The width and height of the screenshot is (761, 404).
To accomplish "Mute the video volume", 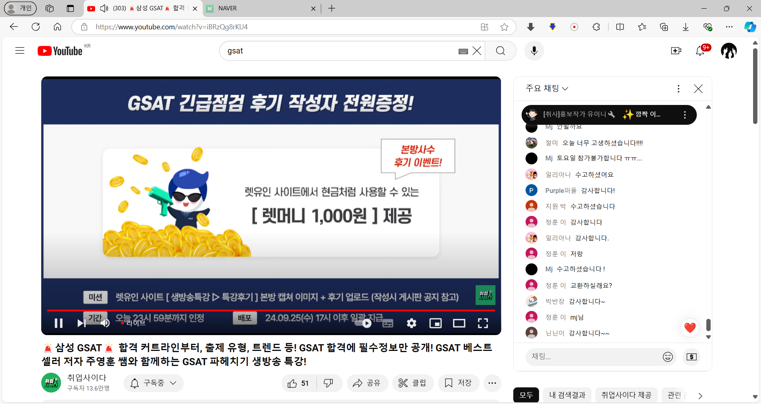I will coord(105,323).
